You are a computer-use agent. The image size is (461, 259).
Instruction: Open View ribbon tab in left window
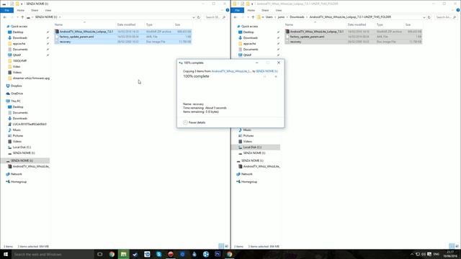(48, 10)
